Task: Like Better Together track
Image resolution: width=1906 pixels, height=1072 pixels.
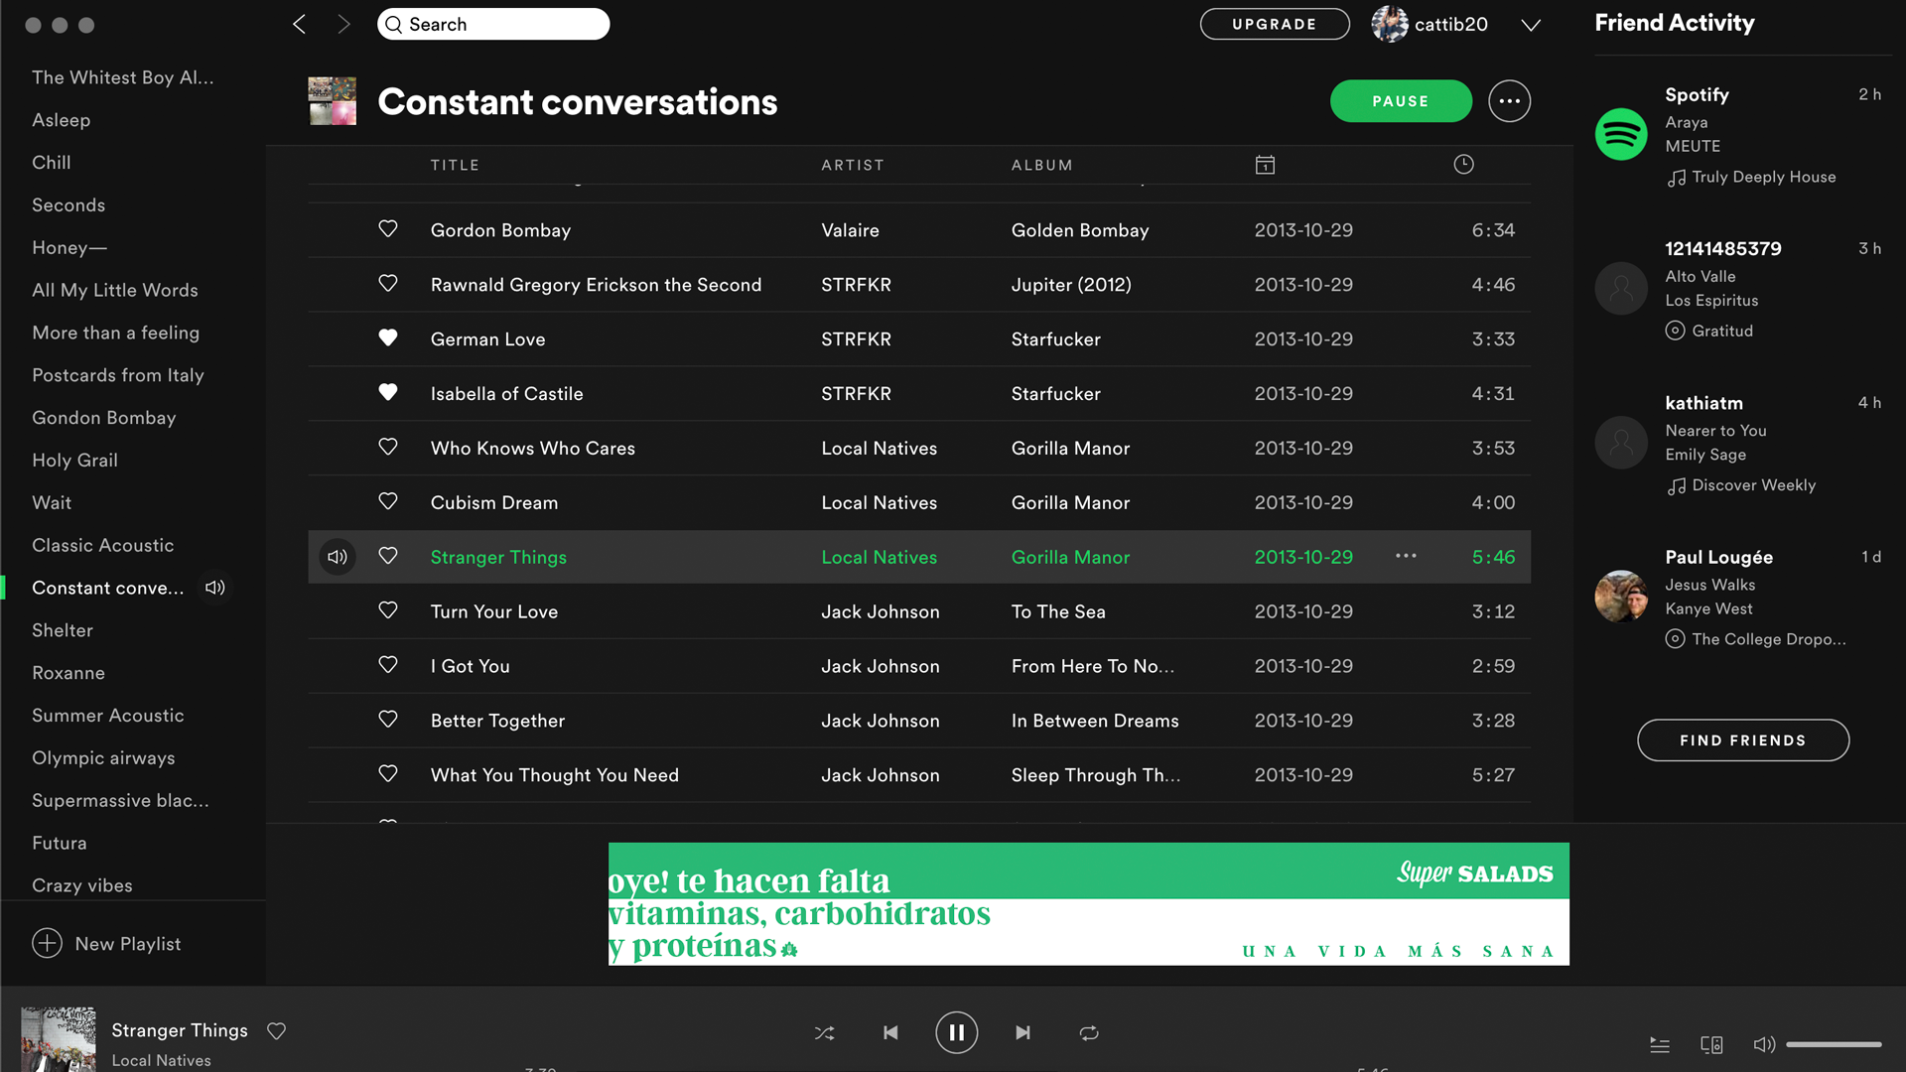Action: click(388, 720)
